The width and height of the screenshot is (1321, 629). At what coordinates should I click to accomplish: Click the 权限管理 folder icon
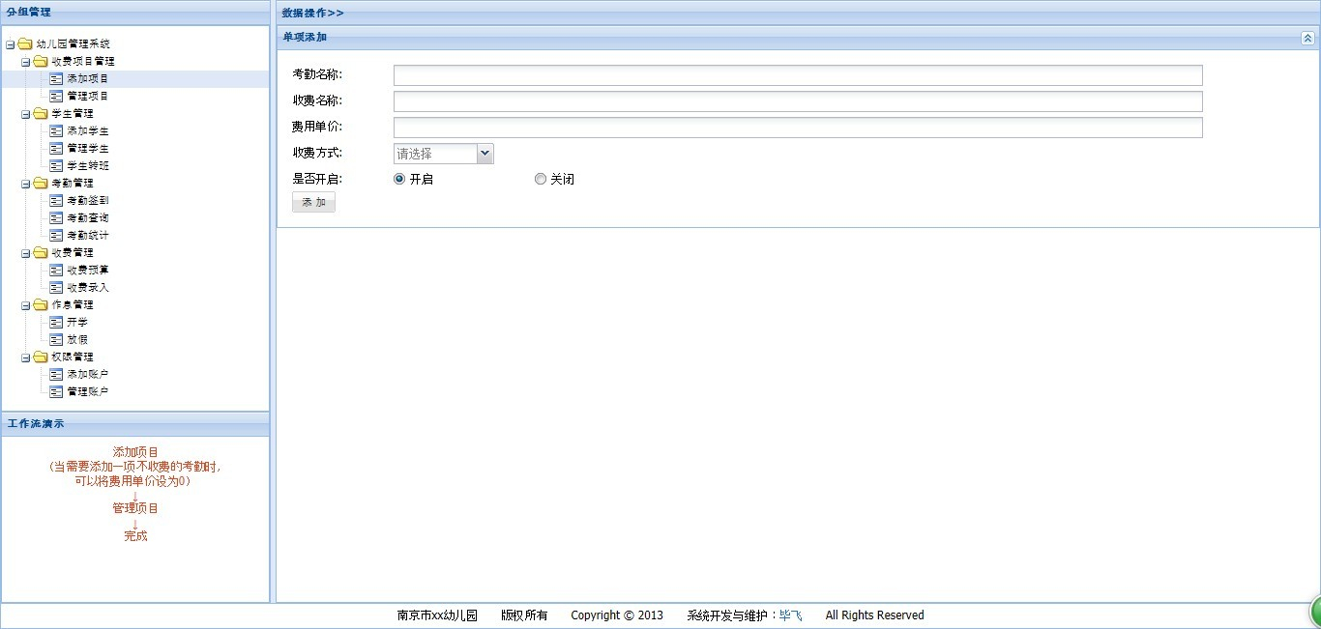(x=41, y=357)
